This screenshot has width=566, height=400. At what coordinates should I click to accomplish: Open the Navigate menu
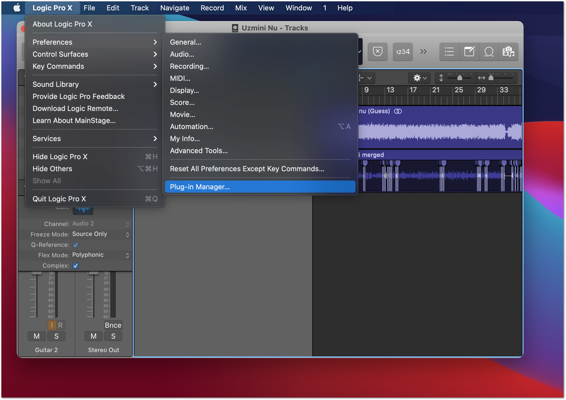(x=175, y=8)
